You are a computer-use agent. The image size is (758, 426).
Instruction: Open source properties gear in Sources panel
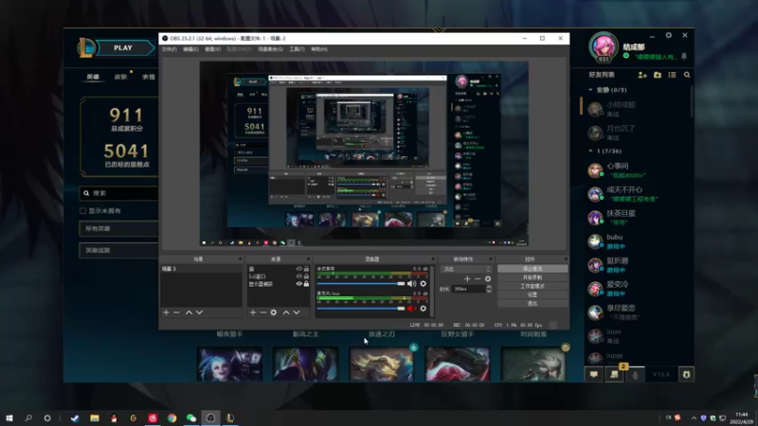coord(274,312)
